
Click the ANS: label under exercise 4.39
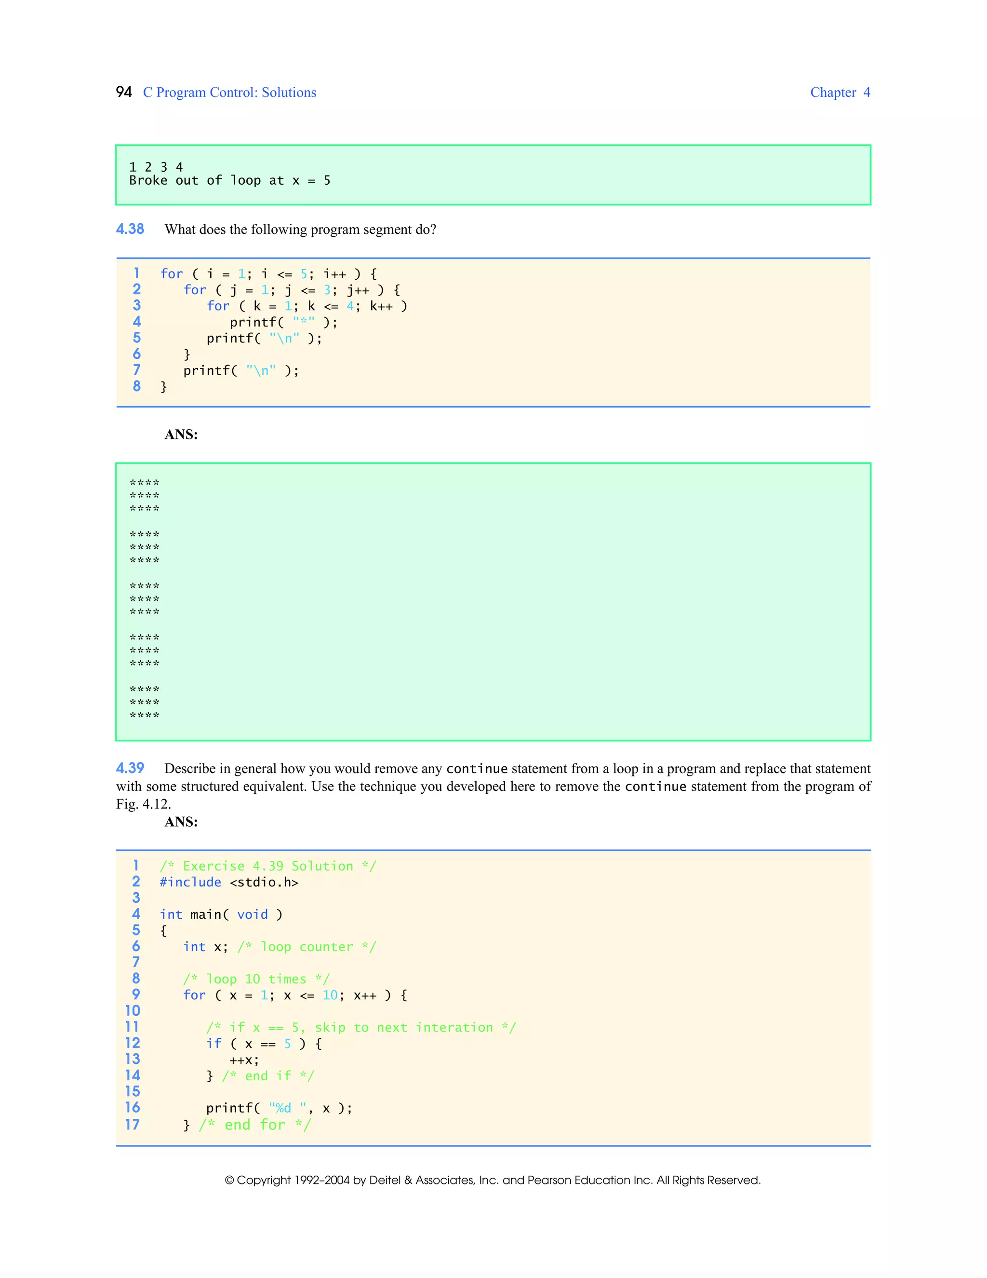click(181, 822)
